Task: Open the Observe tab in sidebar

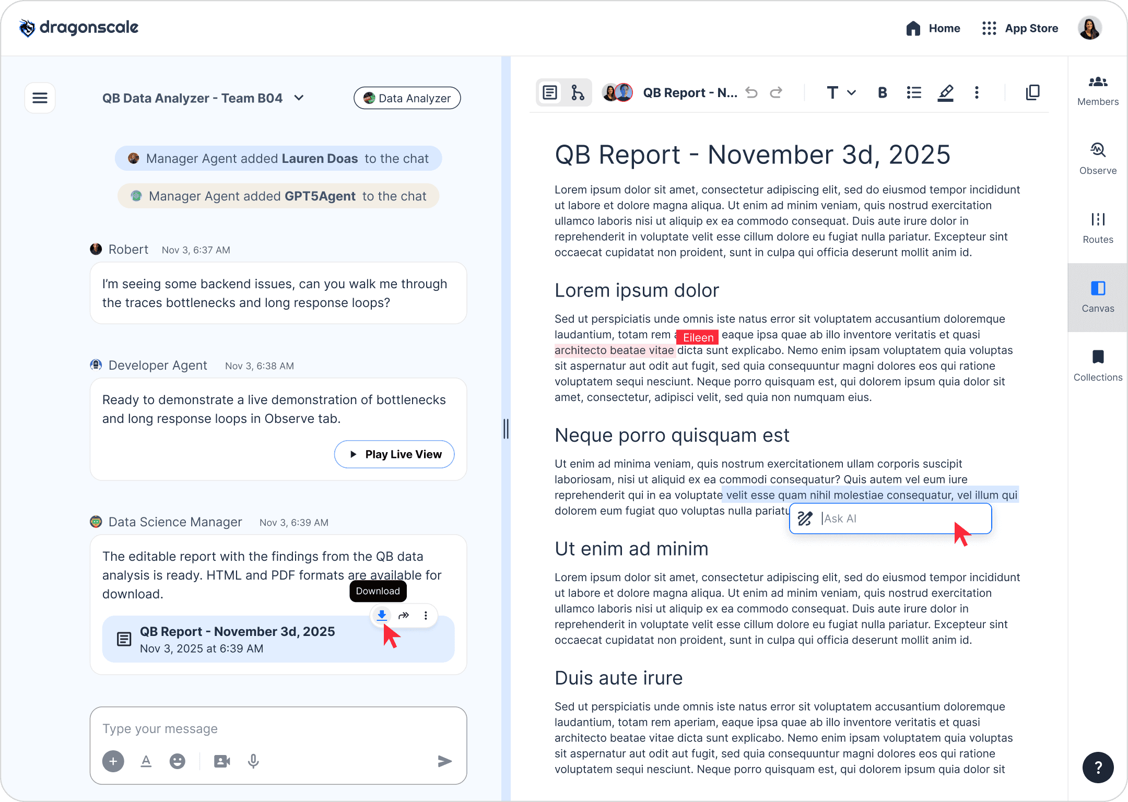Action: [1098, 159]
